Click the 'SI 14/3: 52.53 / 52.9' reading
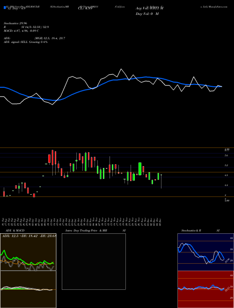 (35, 27)
